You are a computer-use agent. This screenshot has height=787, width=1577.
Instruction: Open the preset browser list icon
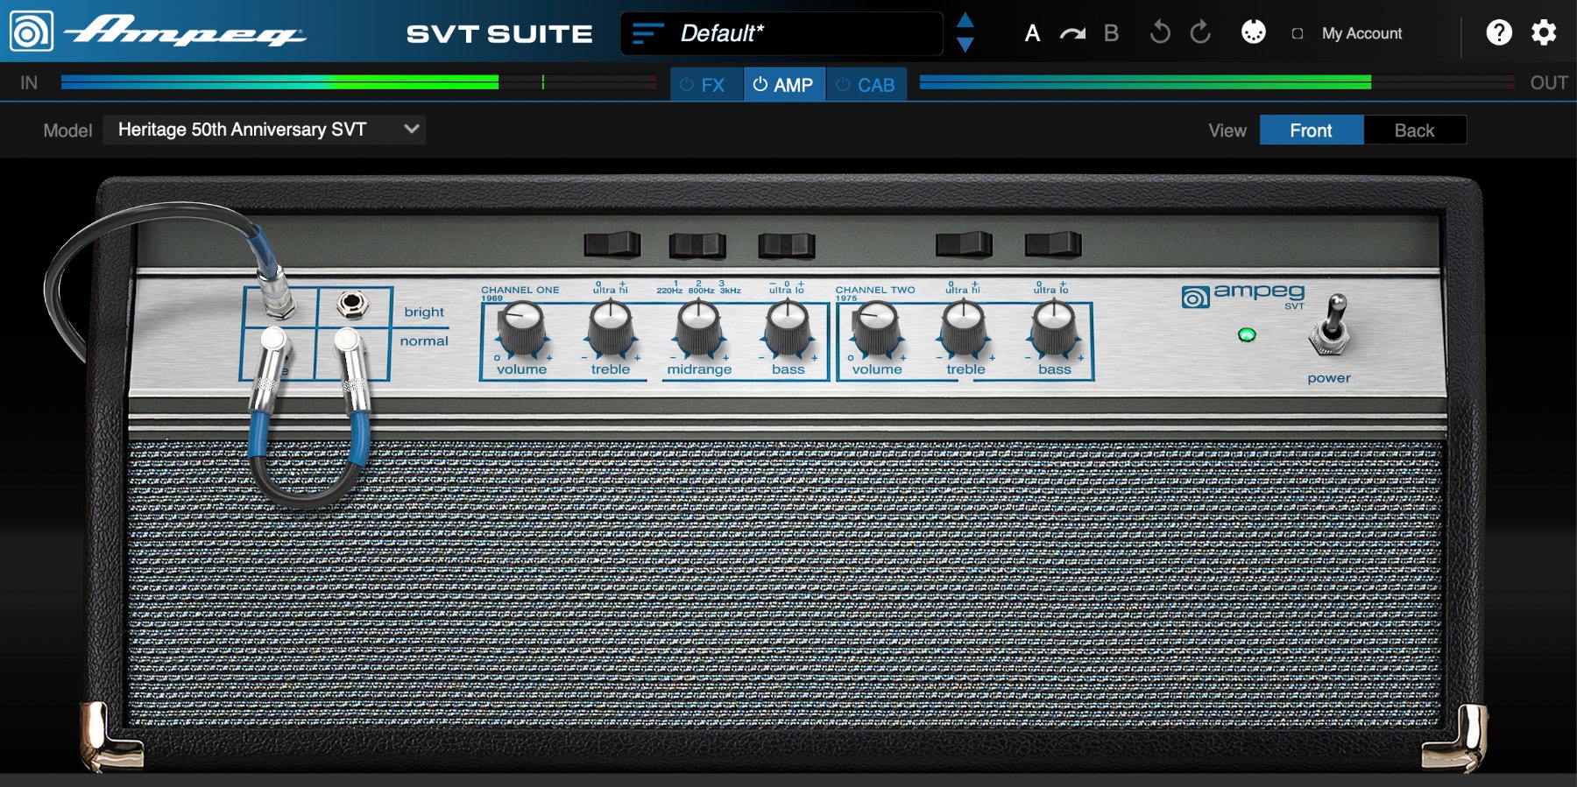(x=647, y=34)
